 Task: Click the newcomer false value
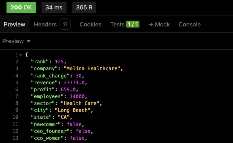pyautogui.click(x=74, y=124)
